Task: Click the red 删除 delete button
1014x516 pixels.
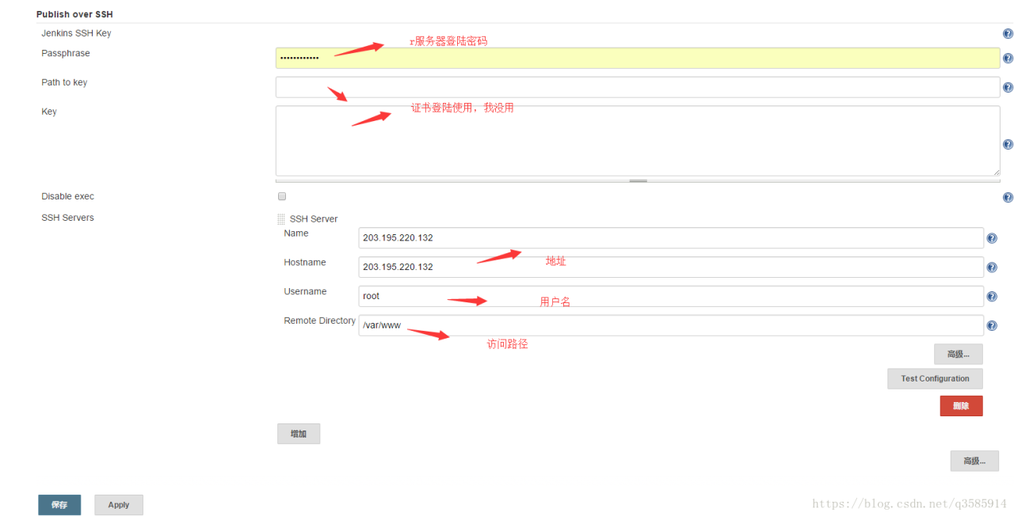Action: (x=961, y=405)
